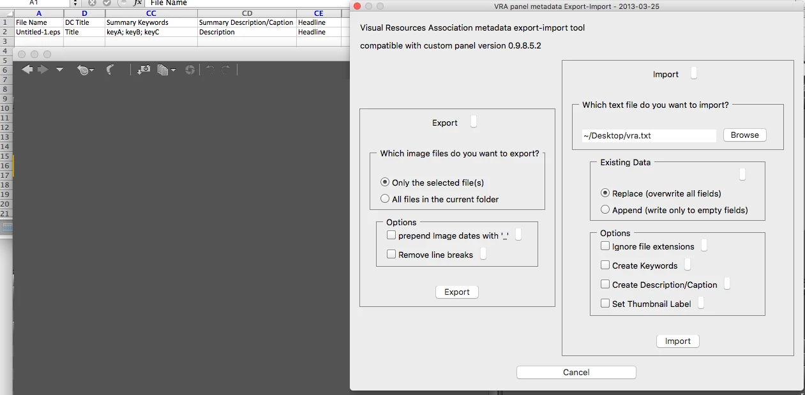This screenshot has width=805, height=395.
Task: Click the spreadsheet select-all corner
Action: point(6,13)
